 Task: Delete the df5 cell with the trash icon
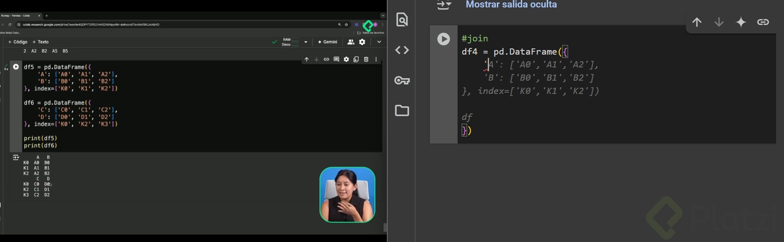(x=366, y=60)
